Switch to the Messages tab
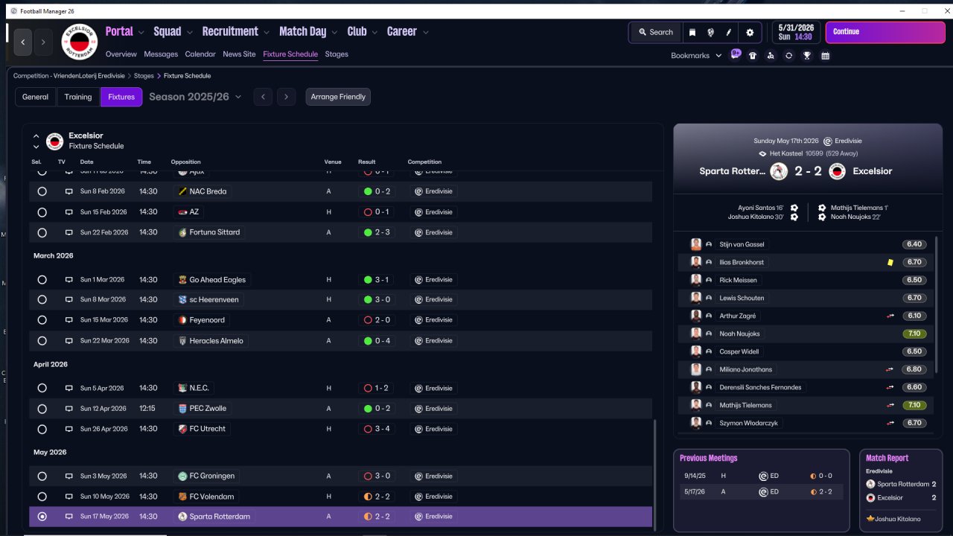The height and width of the screenshot is (536, 953). click(161, 54)
